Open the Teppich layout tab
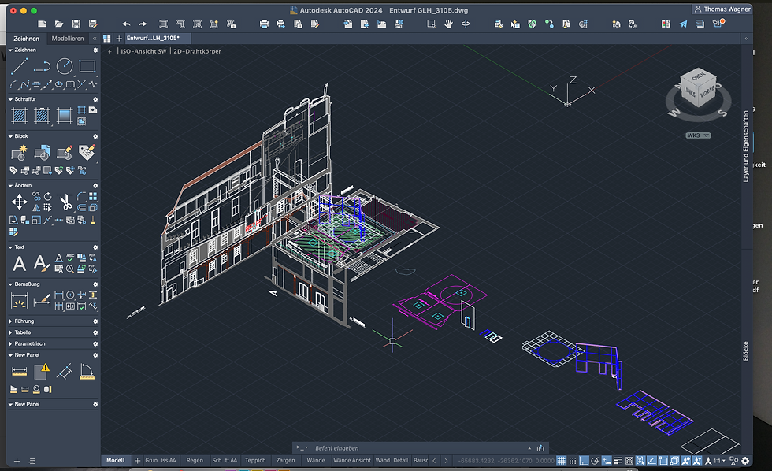 pos(255,460)
